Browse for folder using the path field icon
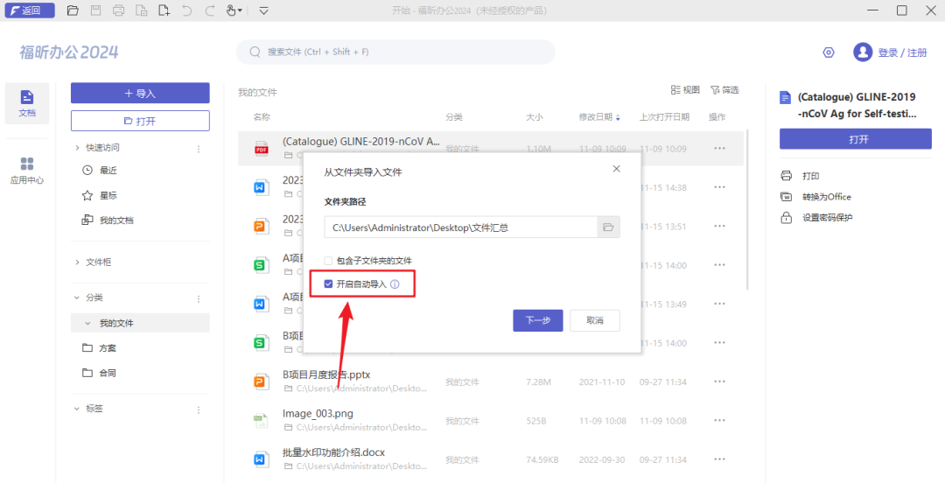945x483 pixels. pos(608,227)
